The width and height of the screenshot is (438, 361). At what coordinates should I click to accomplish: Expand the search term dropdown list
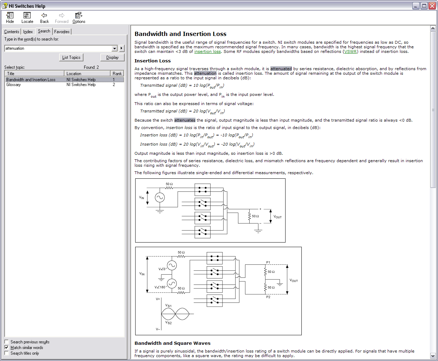click(x=114, y=48)
